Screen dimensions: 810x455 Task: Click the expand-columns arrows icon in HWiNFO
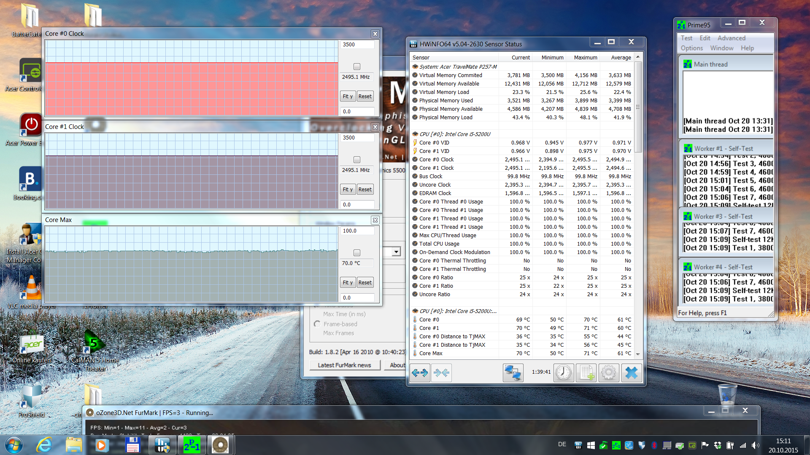pyautogui.click(x=420, y=373)
